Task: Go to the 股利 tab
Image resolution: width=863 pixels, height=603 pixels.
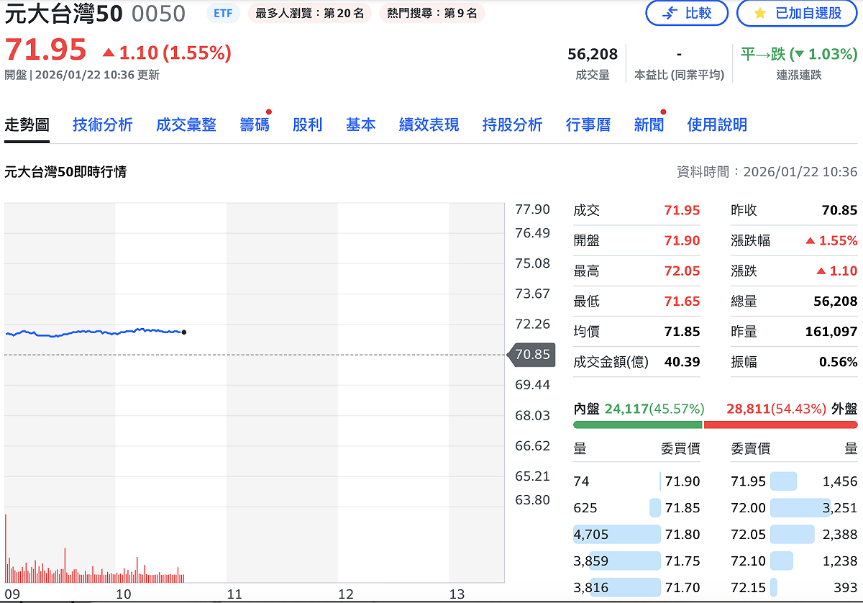Action: (308, 124)
